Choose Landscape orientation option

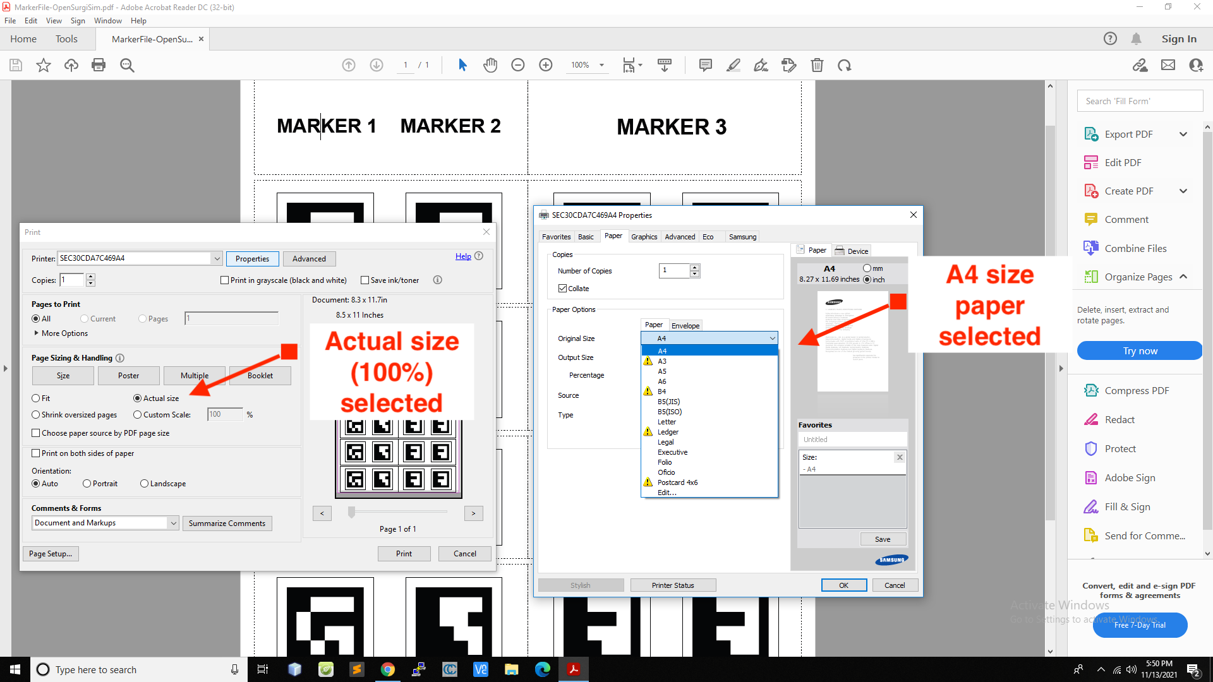[x=145, y=484]
